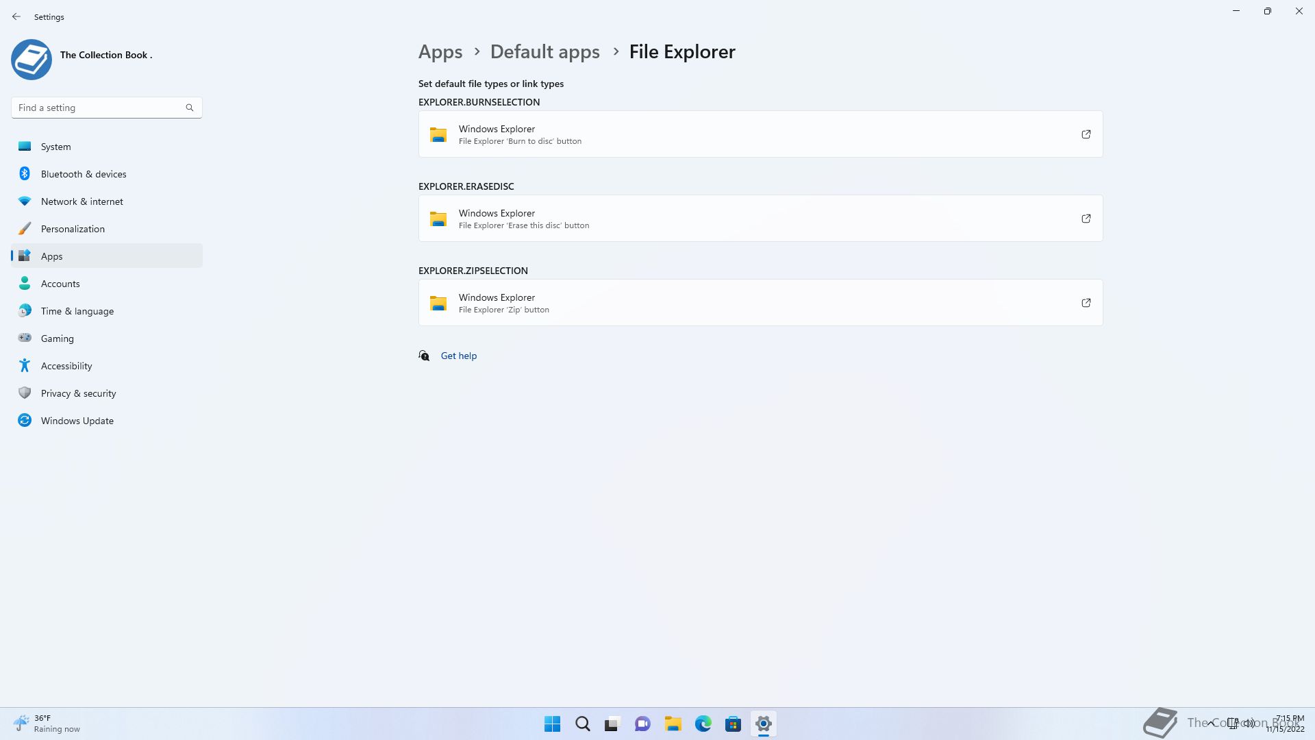1315x740 pixels.
Task: Open Task View from taskbar
Action: tap(612, 724)
